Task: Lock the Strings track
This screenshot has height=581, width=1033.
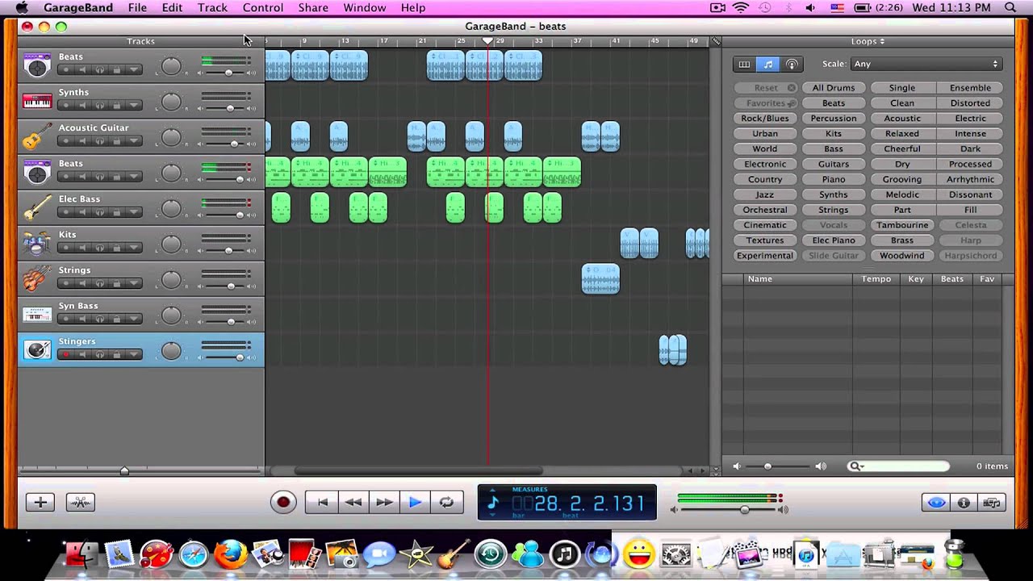Action: point(116,283)
